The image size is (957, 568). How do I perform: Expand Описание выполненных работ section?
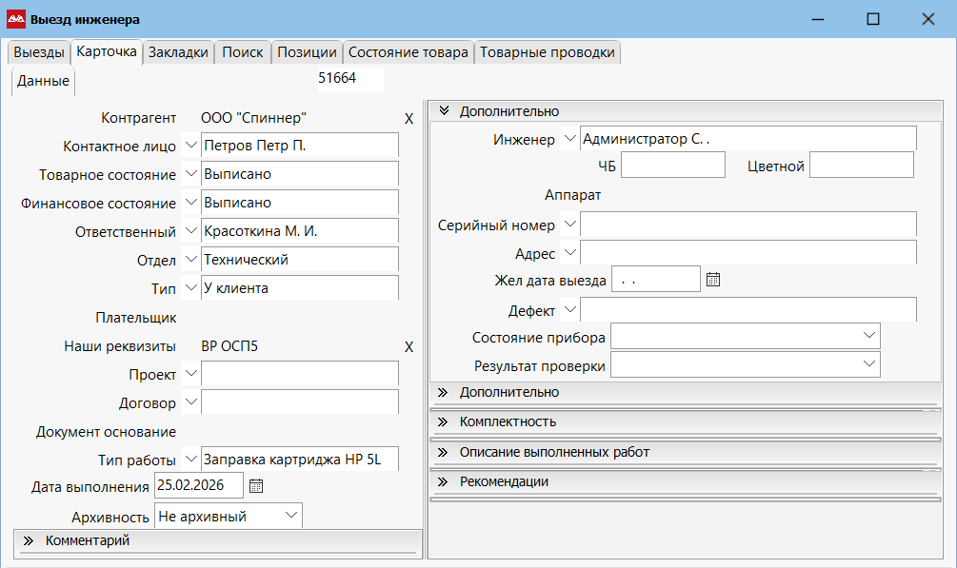443,452
